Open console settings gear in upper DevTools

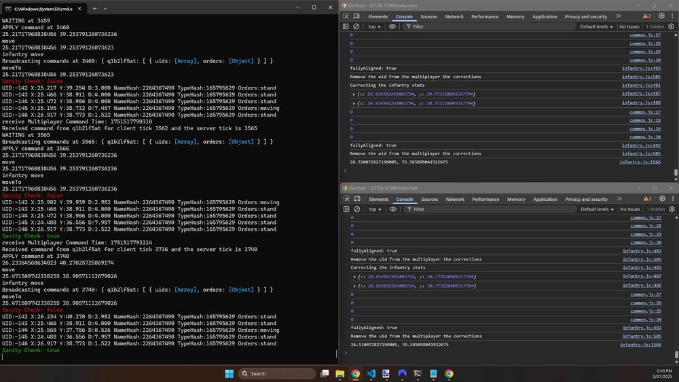pyautogui.click(x=672, y=26)
